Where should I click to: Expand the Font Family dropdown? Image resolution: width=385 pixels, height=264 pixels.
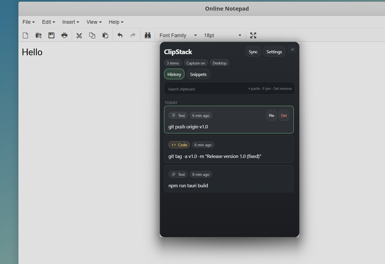click(x=178, y=35)
